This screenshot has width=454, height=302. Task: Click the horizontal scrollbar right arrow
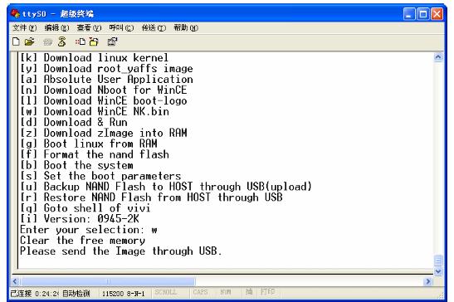click(x=428, y=281)
